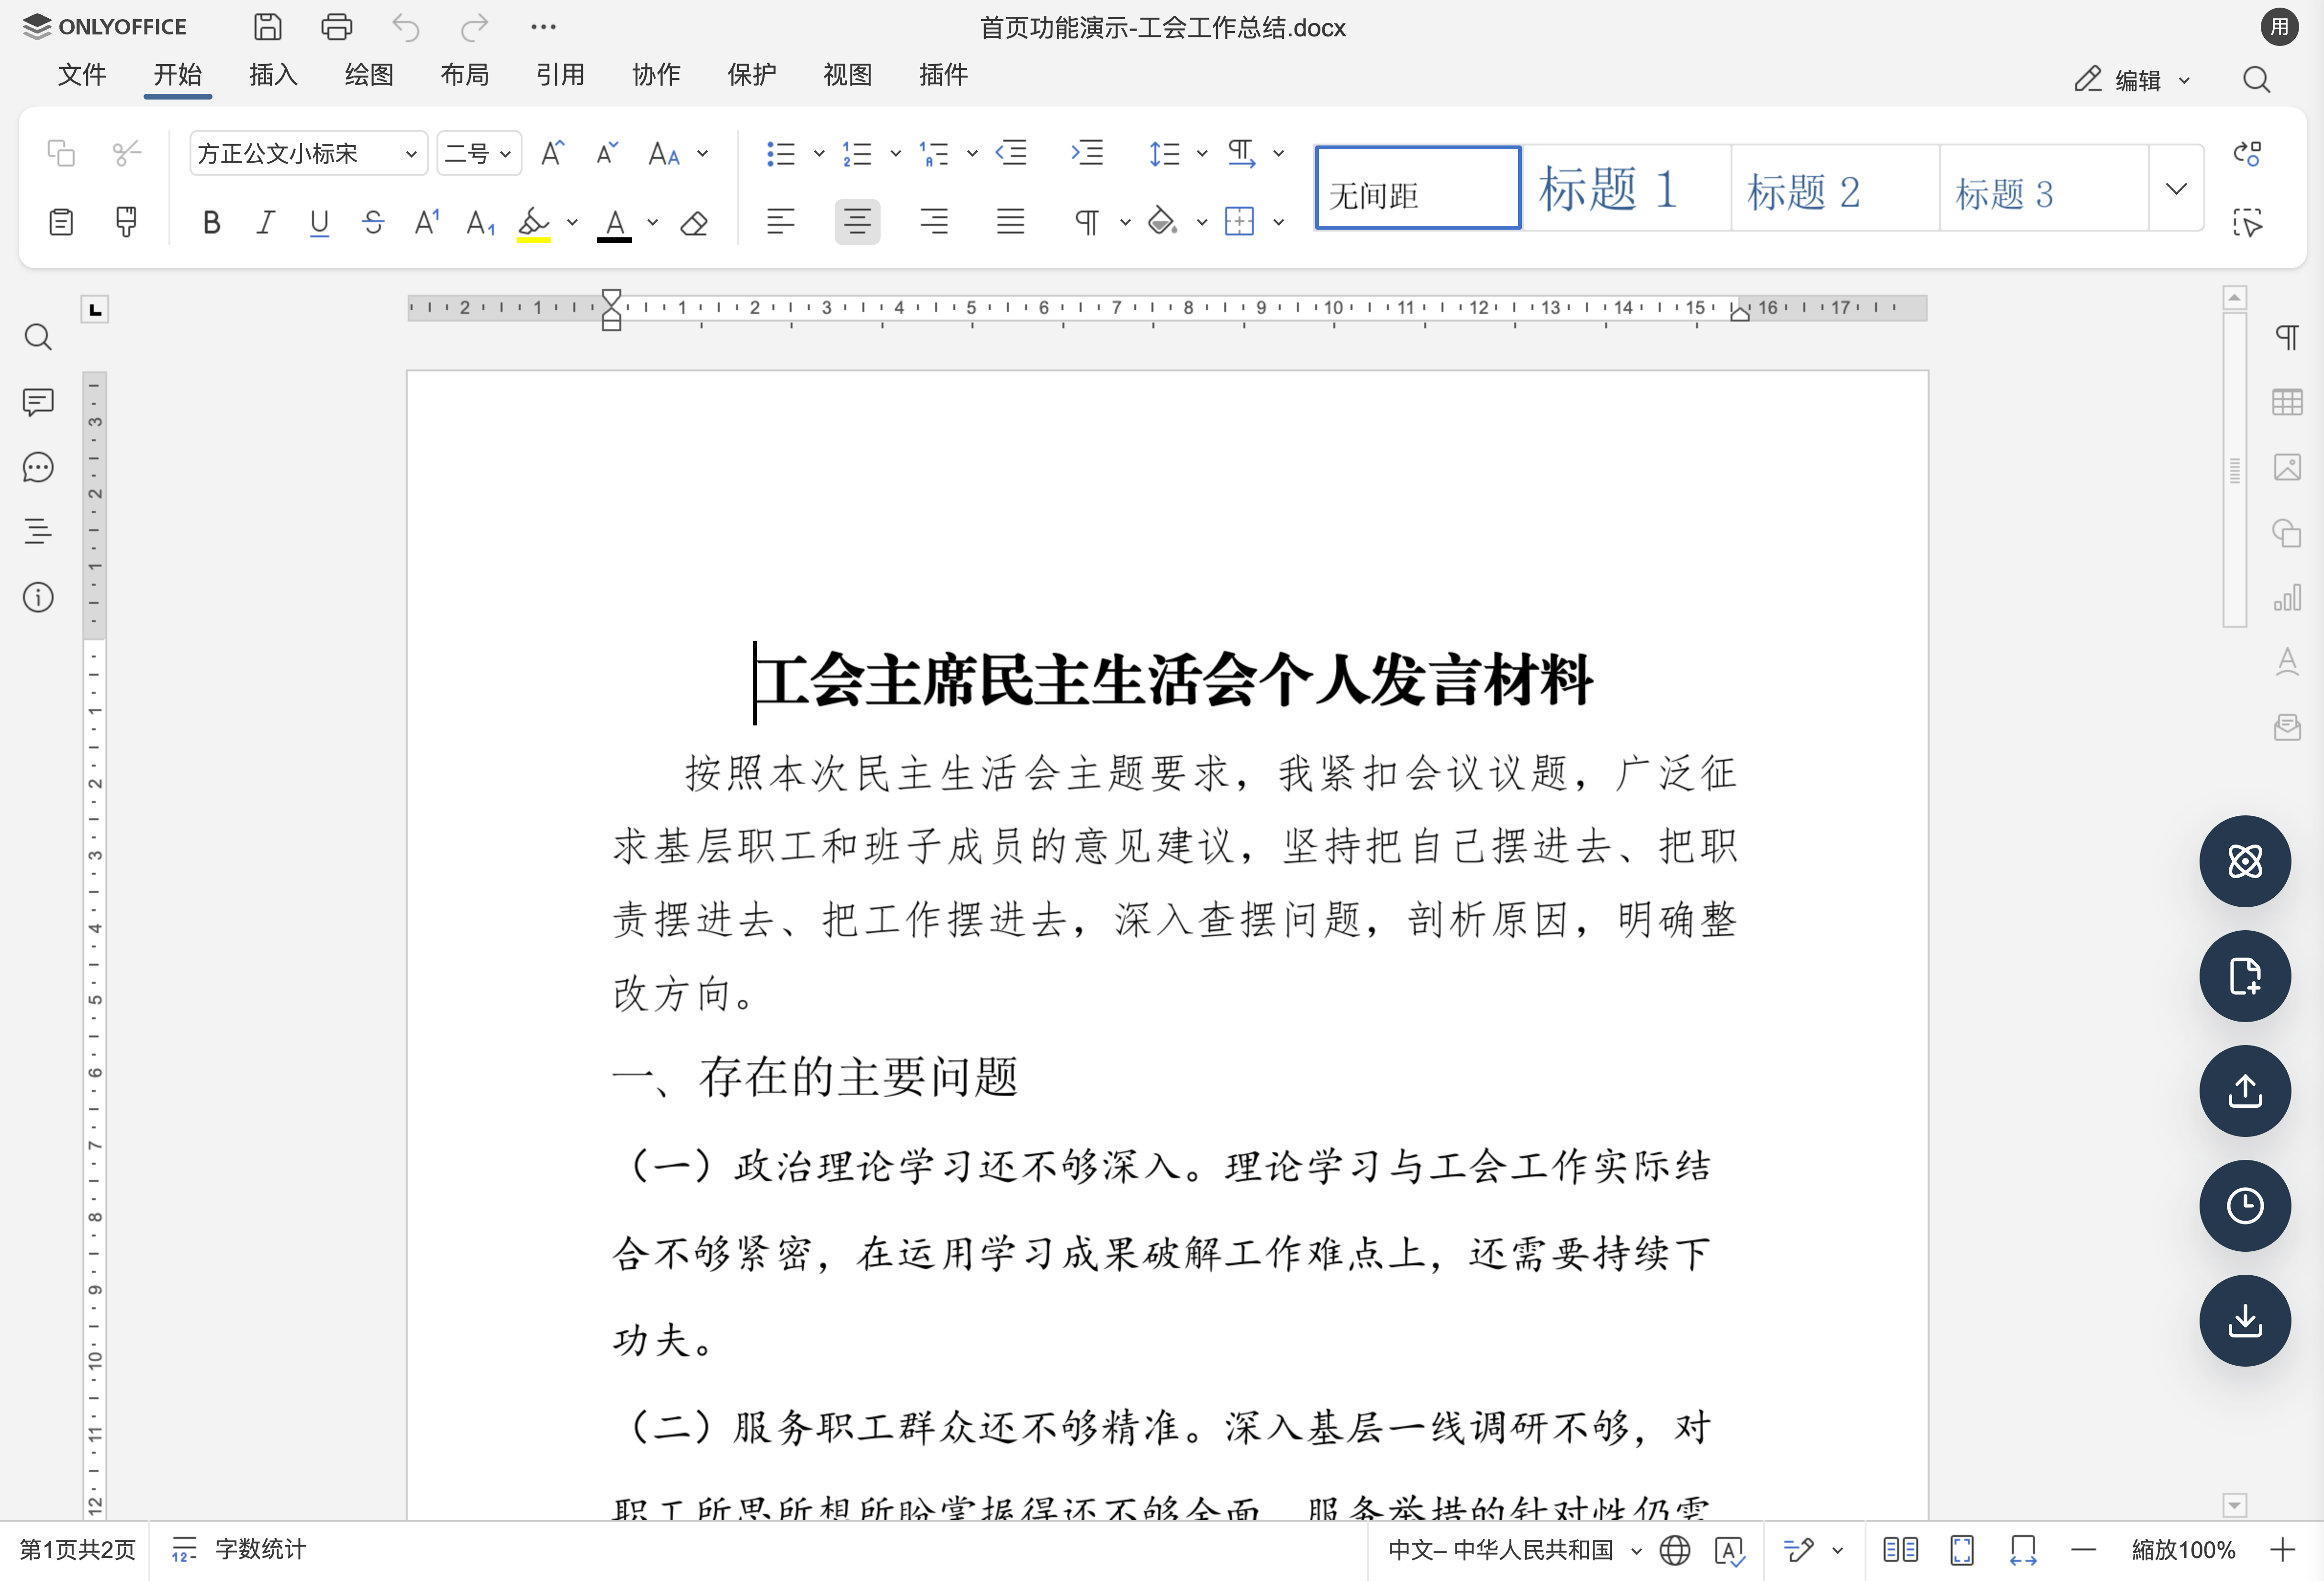The width and height of the screenshot is (2324, 1581).
Task: Toggle underline formatting
Action: (x=319, y=222)
